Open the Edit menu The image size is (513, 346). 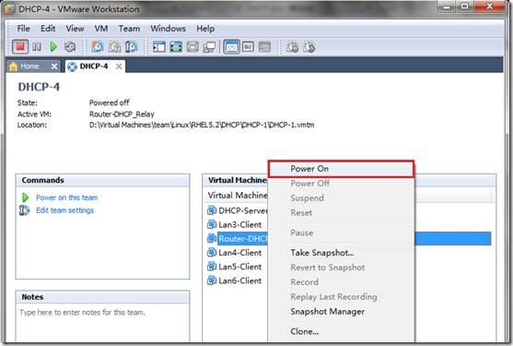(48, 29)
